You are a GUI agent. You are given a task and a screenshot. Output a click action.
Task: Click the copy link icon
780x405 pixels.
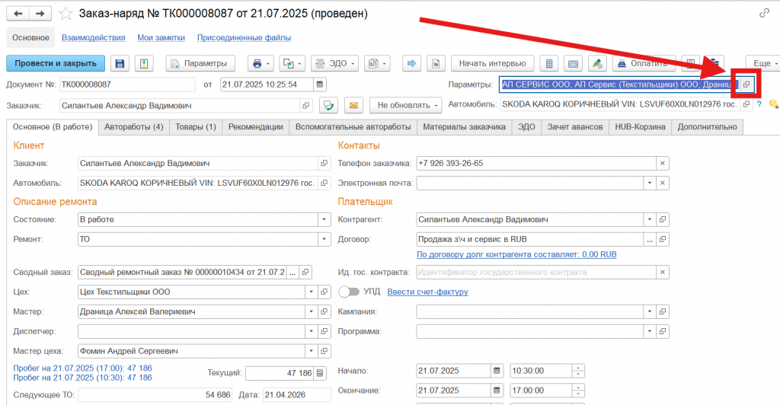764,14
